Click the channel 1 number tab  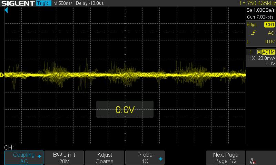251,52
